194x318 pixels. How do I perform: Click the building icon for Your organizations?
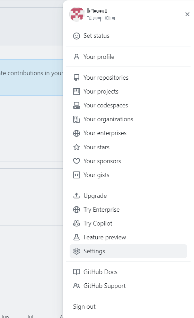77,119
